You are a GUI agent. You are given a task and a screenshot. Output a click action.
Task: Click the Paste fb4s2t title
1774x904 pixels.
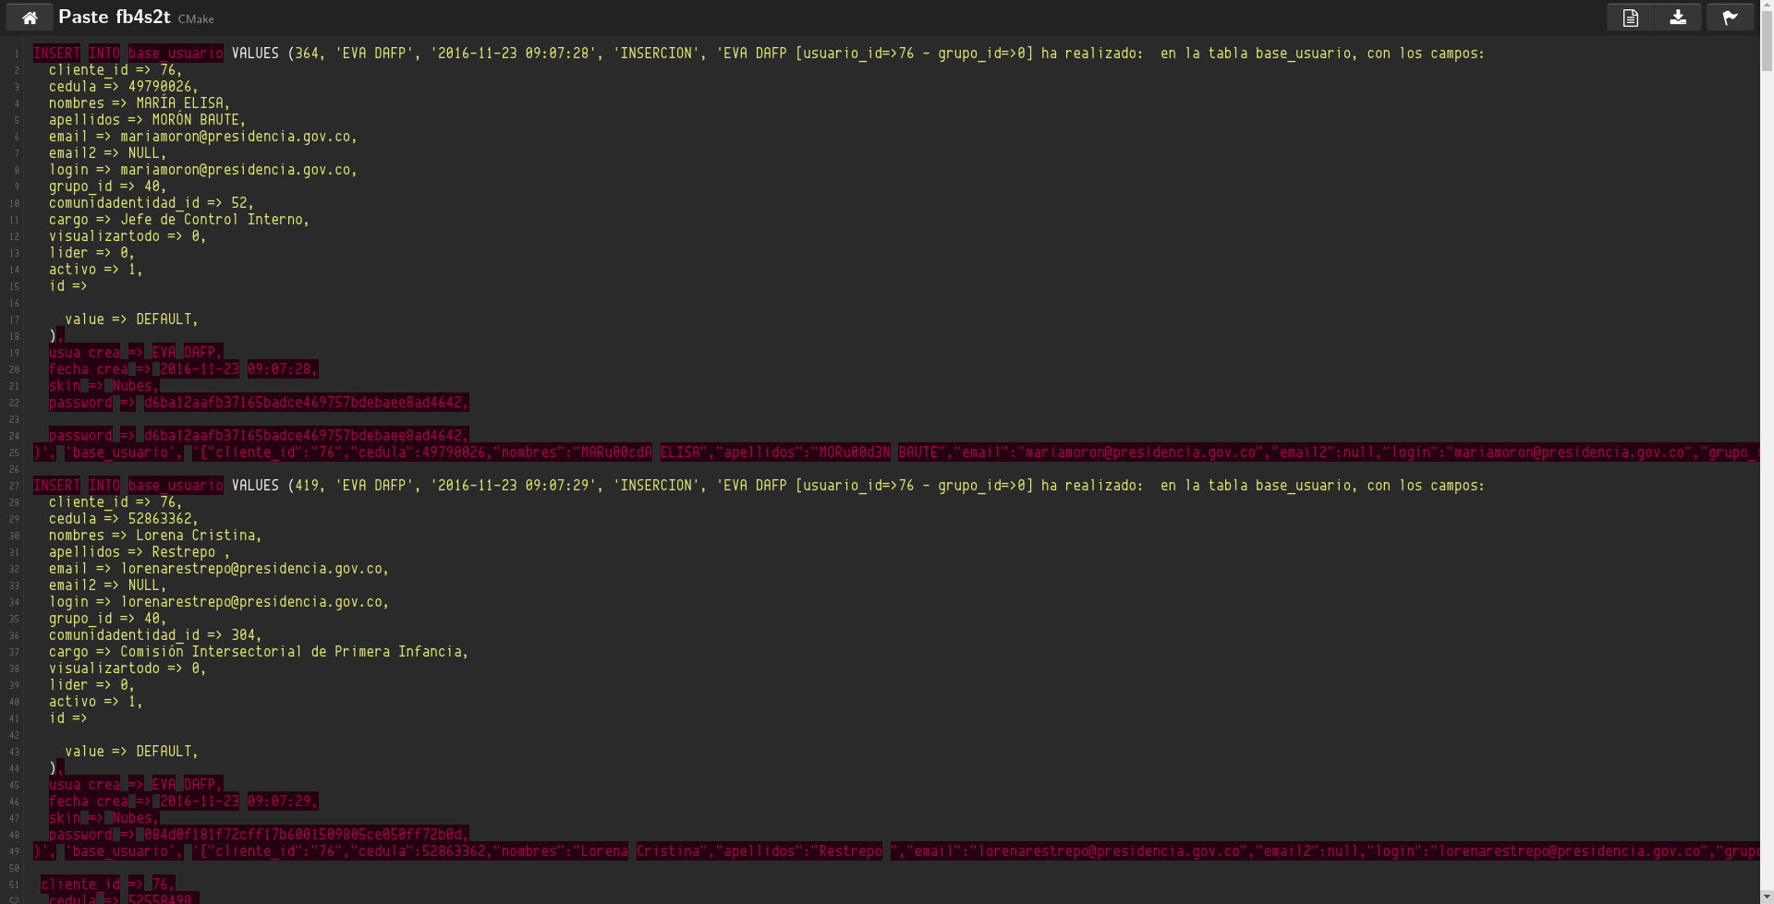115,17
